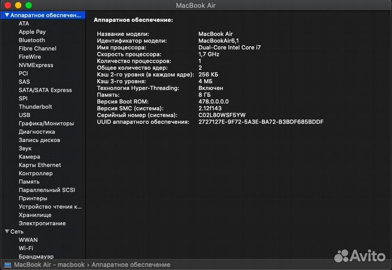Click Hyper-Threading value Включен

(211, 88)
